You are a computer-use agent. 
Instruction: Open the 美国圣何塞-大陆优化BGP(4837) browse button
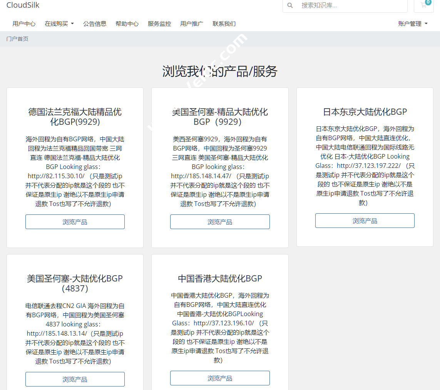(x=75, y=379)
